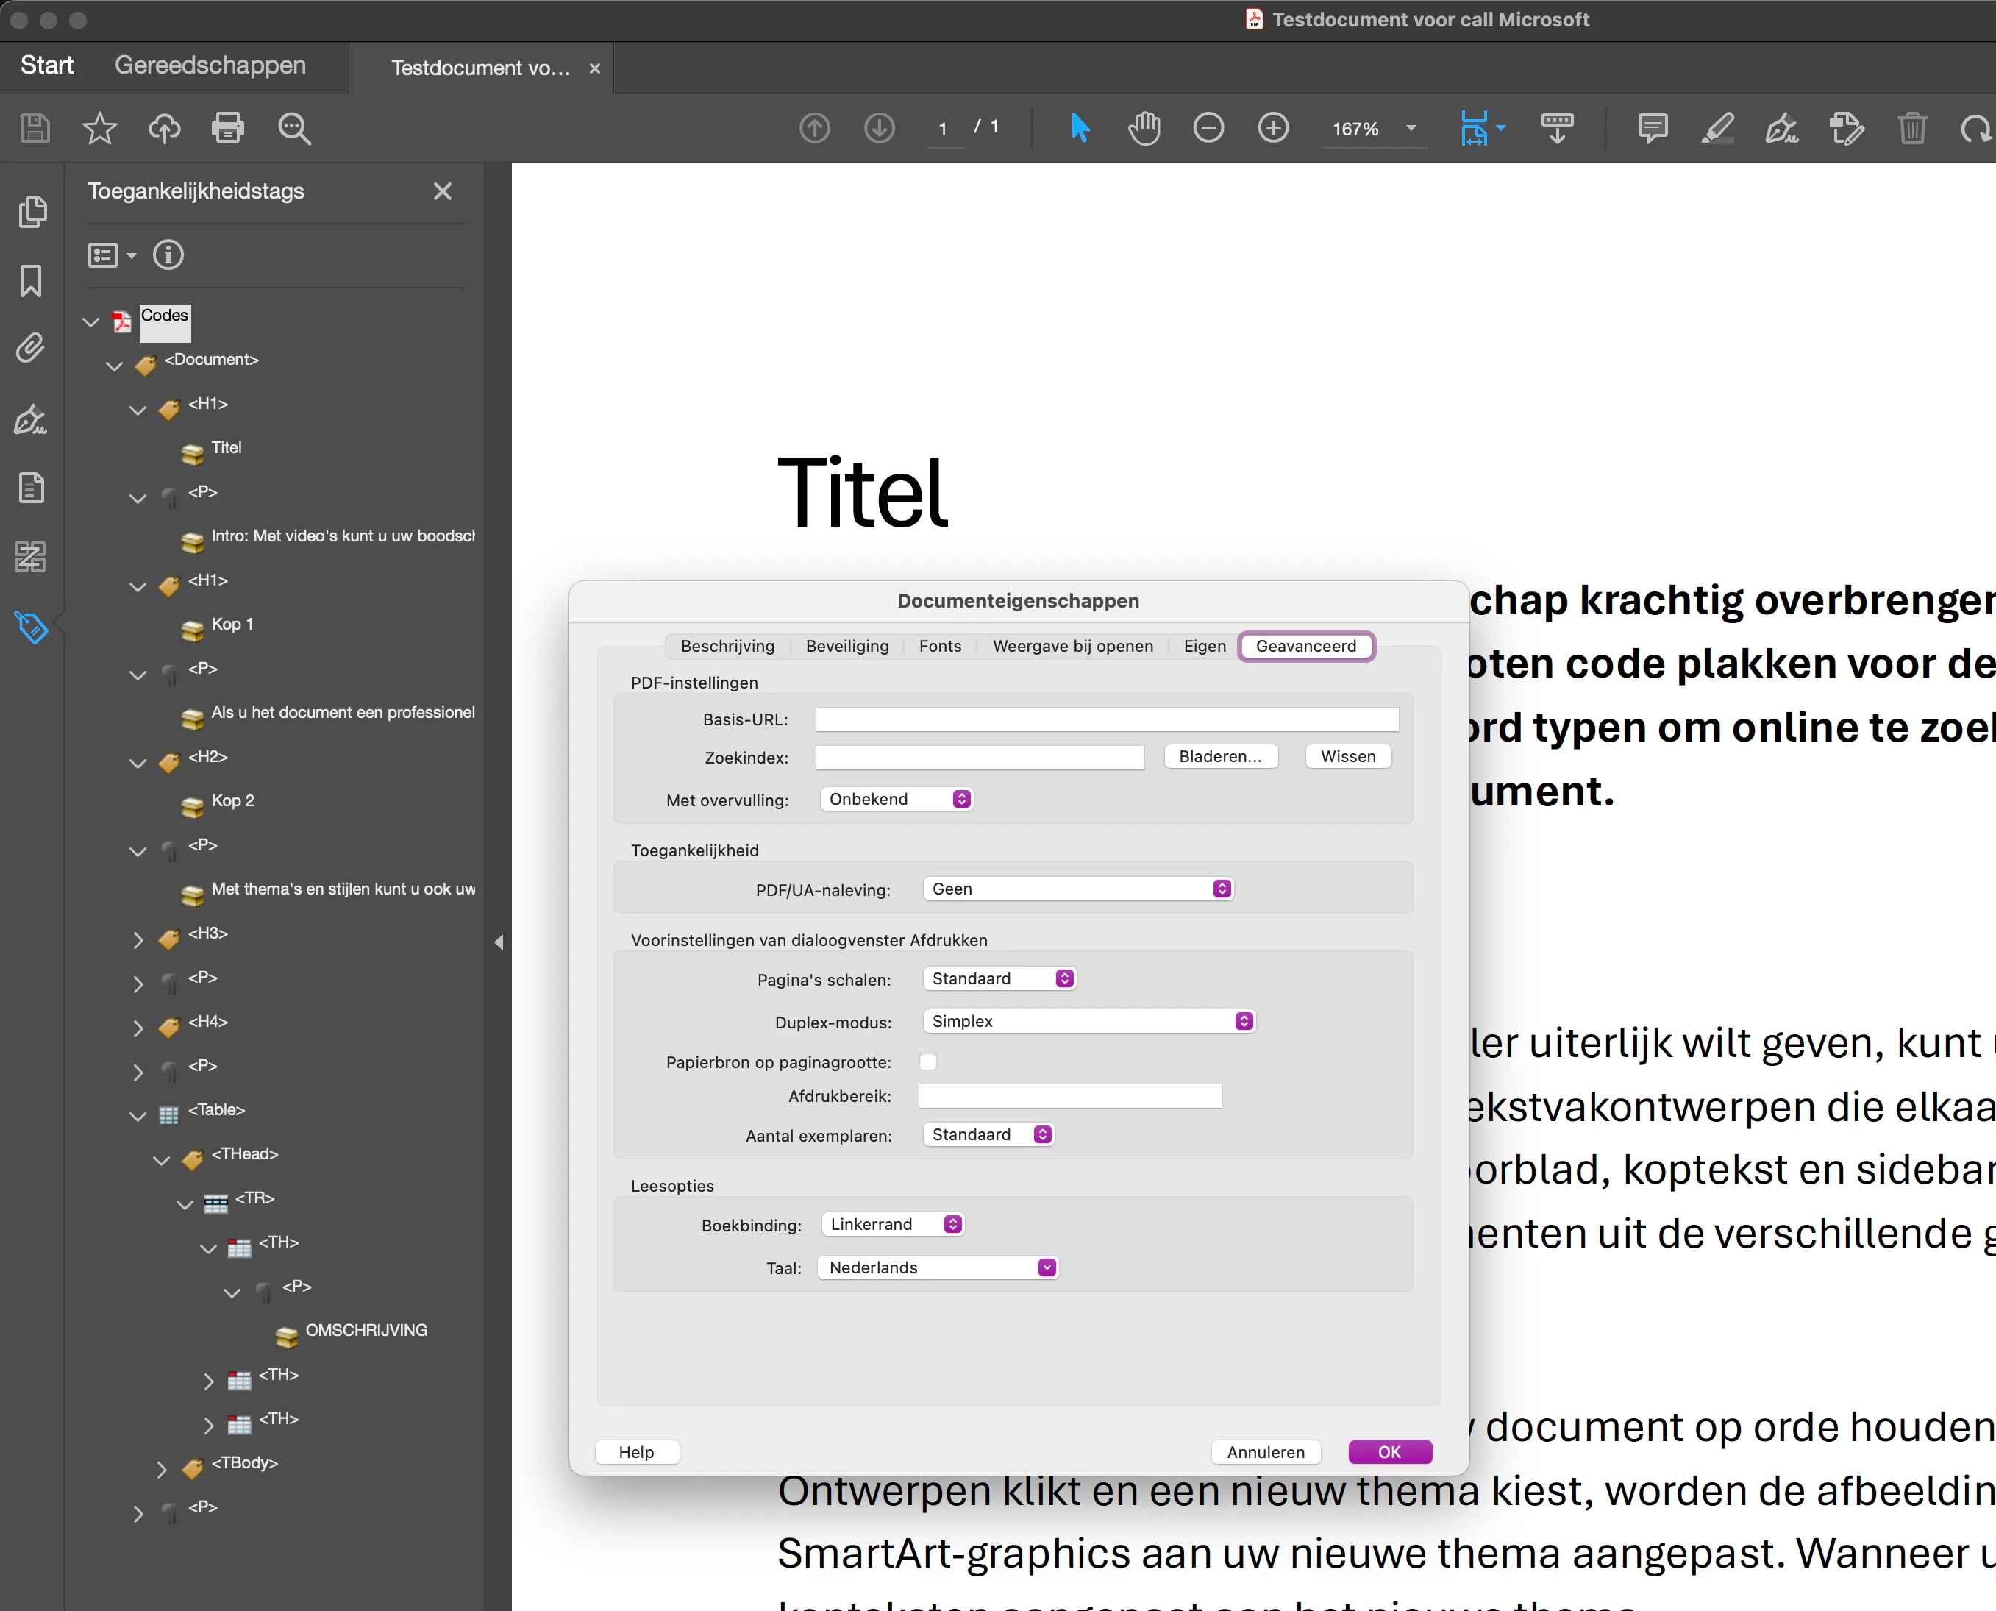
Task: Switch to the Beschrijving tab
Action: [727, 646]
